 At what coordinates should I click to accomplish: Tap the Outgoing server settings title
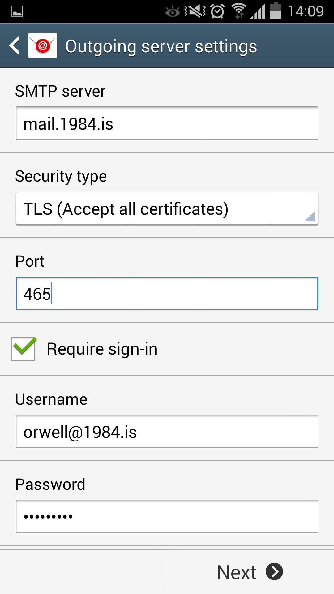pyautogui.click(x=161, y=46)
